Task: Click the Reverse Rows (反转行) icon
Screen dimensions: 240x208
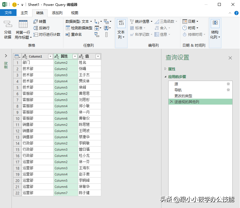Action: 35,28
